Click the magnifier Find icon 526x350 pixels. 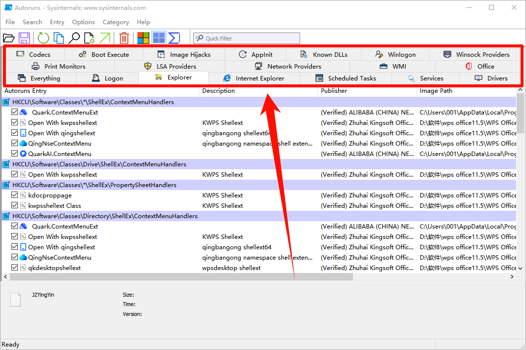[74, 38]
